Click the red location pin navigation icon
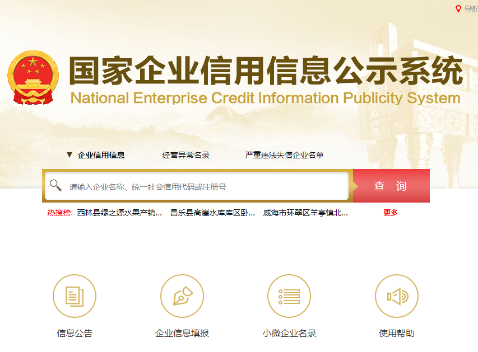 coord(458,9)
